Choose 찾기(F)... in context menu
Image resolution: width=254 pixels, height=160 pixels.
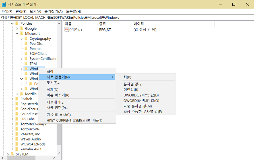(x=77, y=83)
